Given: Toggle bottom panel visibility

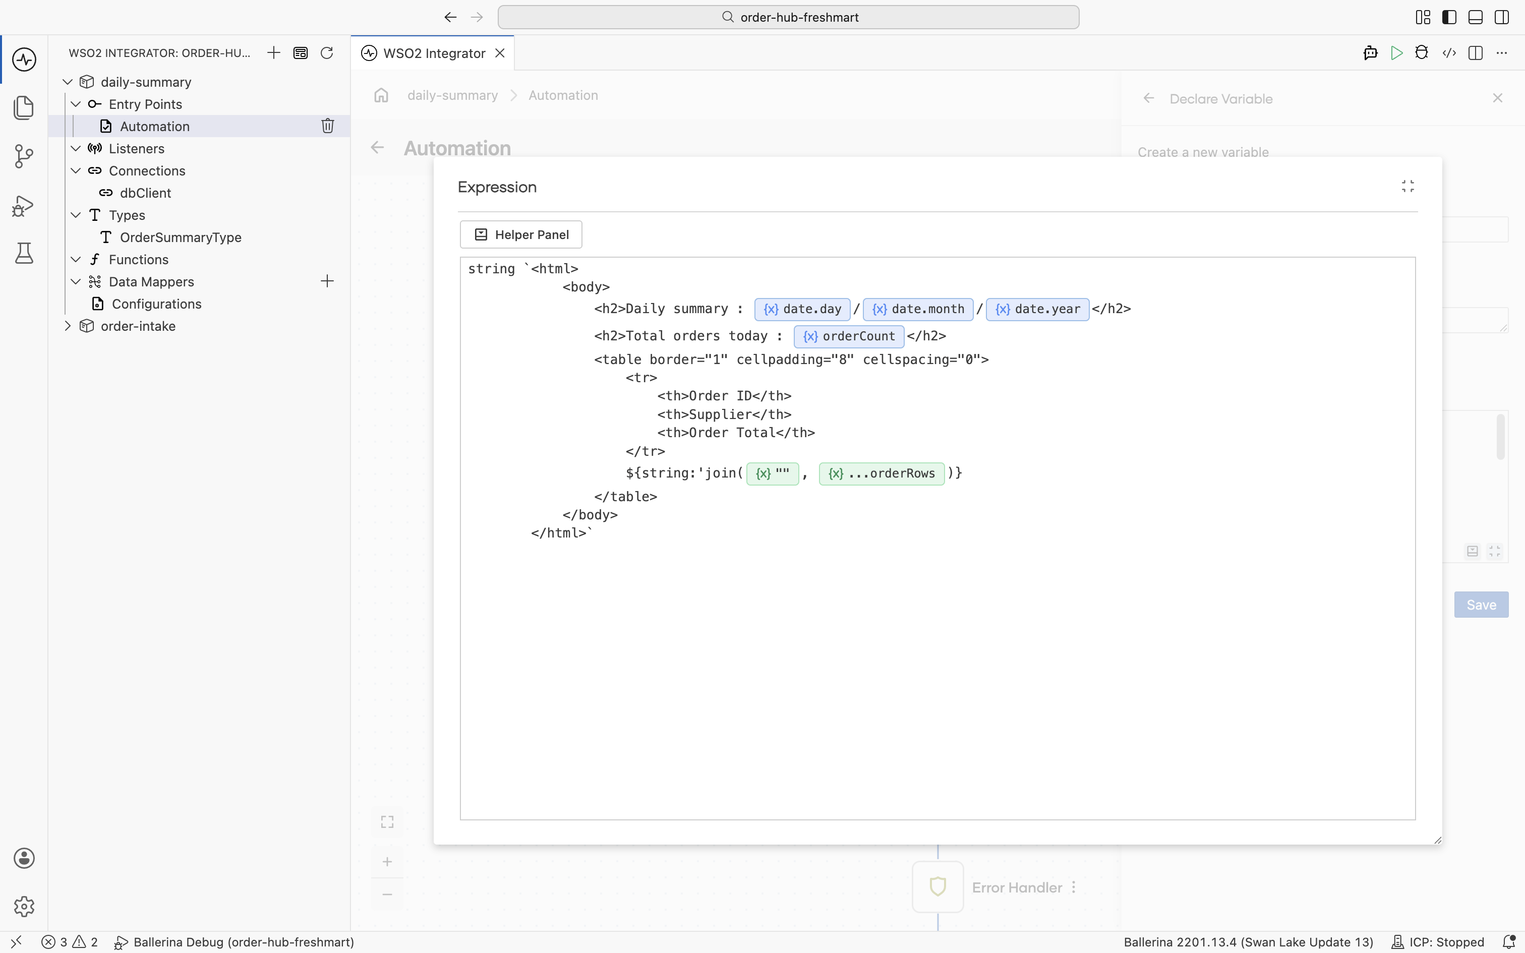Looking at the screenshot, I should pos(1475,17).
